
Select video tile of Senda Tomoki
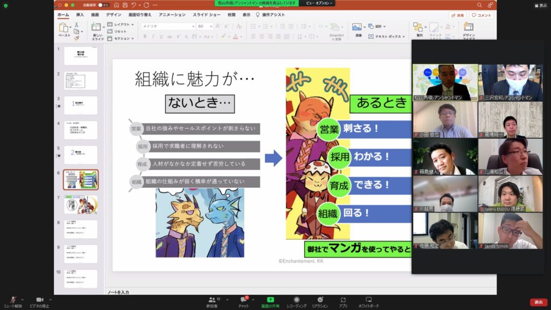[510, 231]
